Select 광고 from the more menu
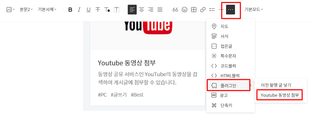 point(231,95)
